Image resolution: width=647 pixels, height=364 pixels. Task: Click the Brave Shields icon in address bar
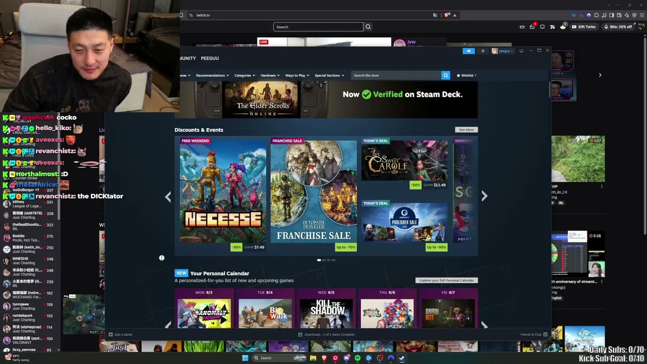point(447,15)
